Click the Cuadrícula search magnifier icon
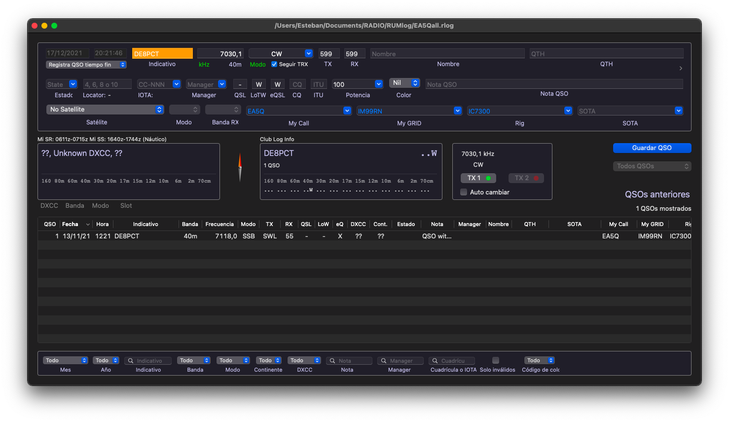The height and width of the screenshot is (422, 729). 435,361
